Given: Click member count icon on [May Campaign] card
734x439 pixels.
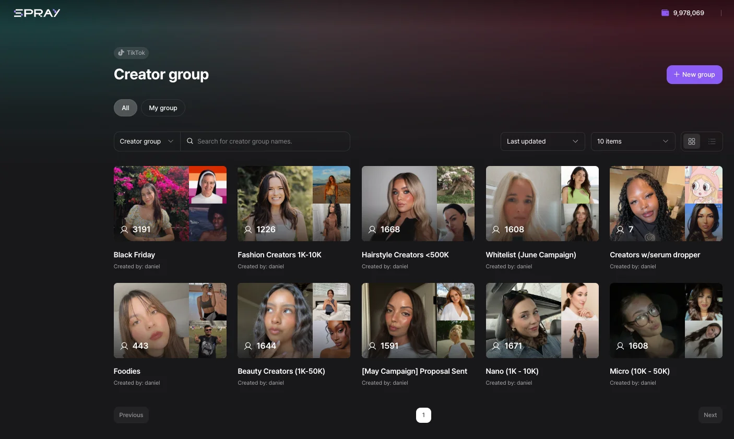Looking at the screenshot, I should pyautogui.click(x=372, y=346).
